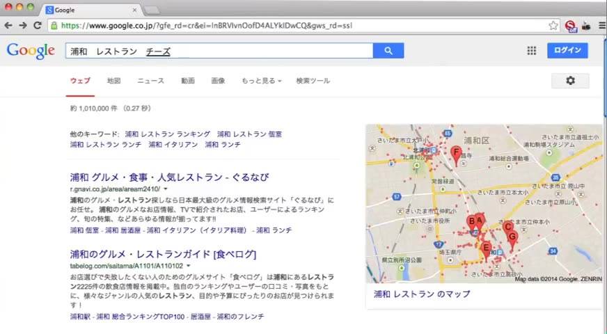Click the green padlock in address bar
The image size is (607, 334).
click(x=54, y=26)
